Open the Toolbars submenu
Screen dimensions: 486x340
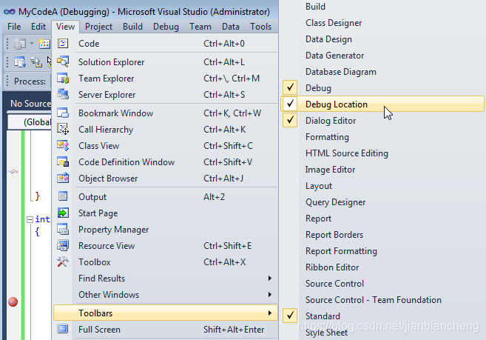[166, 313]
